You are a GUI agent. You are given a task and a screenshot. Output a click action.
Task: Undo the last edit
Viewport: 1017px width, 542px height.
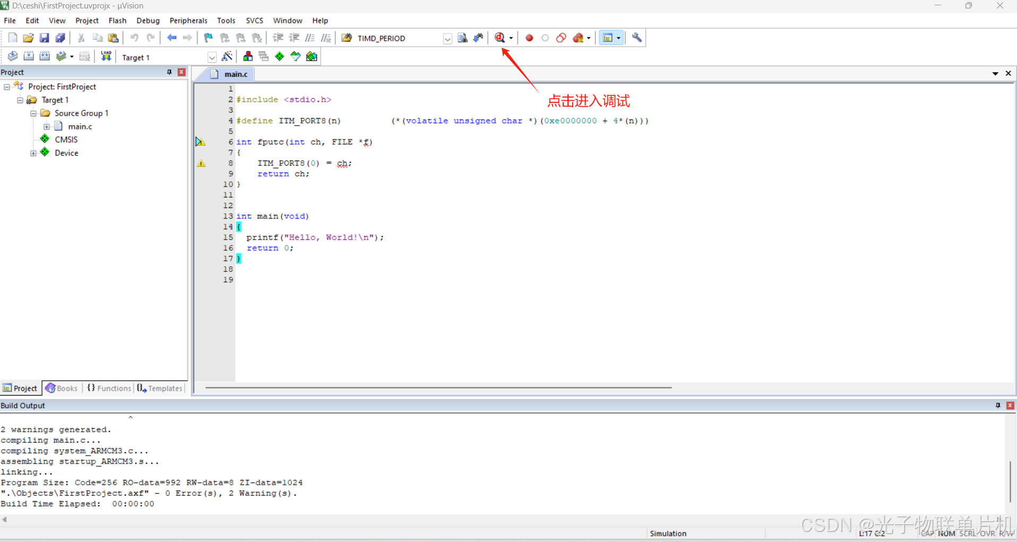134,38
